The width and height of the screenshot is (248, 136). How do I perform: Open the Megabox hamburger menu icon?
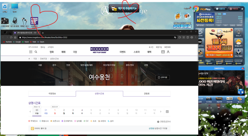[31, 52]
